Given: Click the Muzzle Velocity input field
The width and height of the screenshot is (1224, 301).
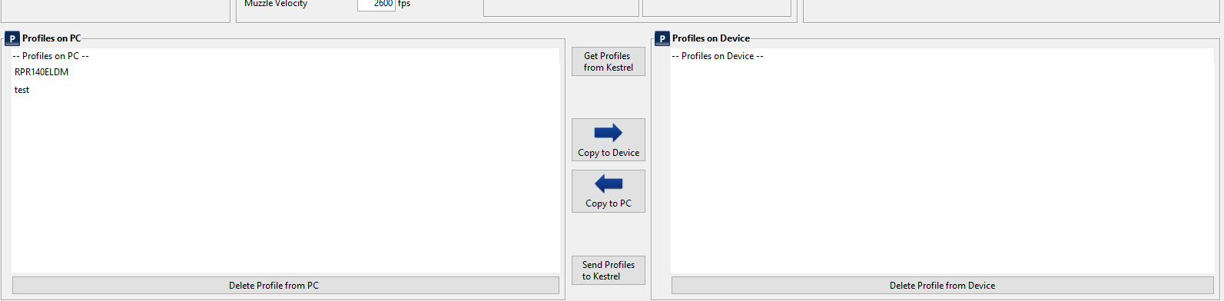Looking at the screenshot, I should [x=376, y=4].
